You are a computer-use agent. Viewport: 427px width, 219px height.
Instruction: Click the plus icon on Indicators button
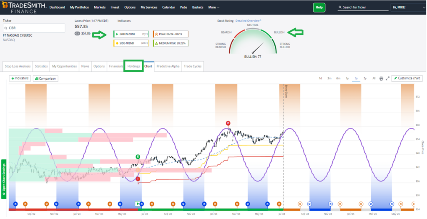tap(13, 79)
